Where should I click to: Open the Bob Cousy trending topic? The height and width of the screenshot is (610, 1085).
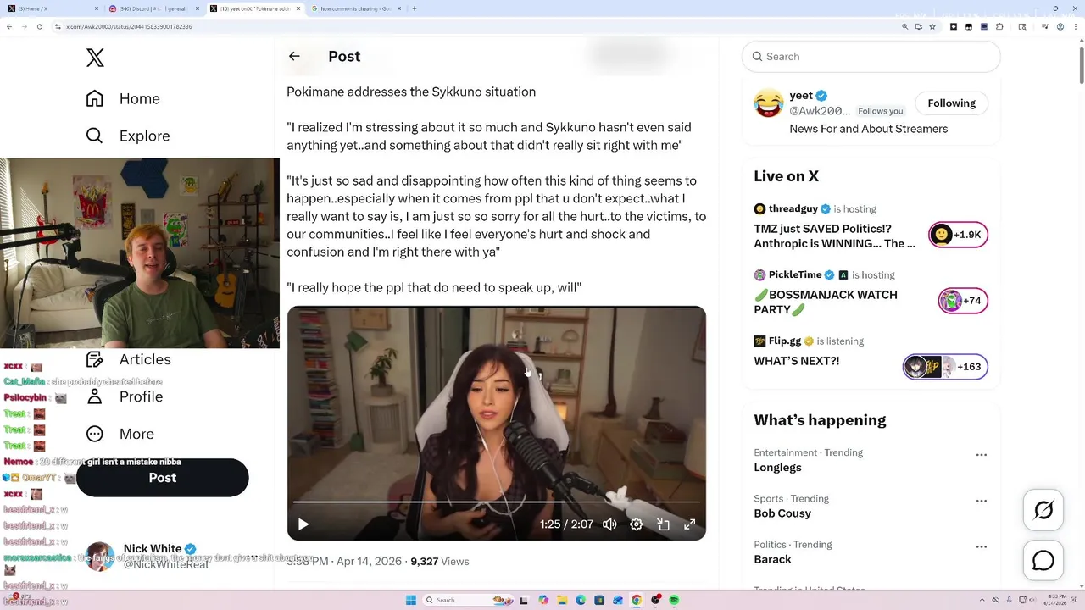pyautogui.click(x=782, y=513)
